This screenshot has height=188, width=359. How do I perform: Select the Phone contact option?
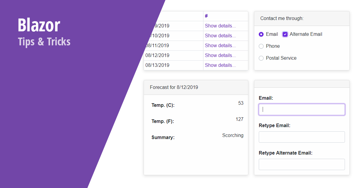click(261, 46)
